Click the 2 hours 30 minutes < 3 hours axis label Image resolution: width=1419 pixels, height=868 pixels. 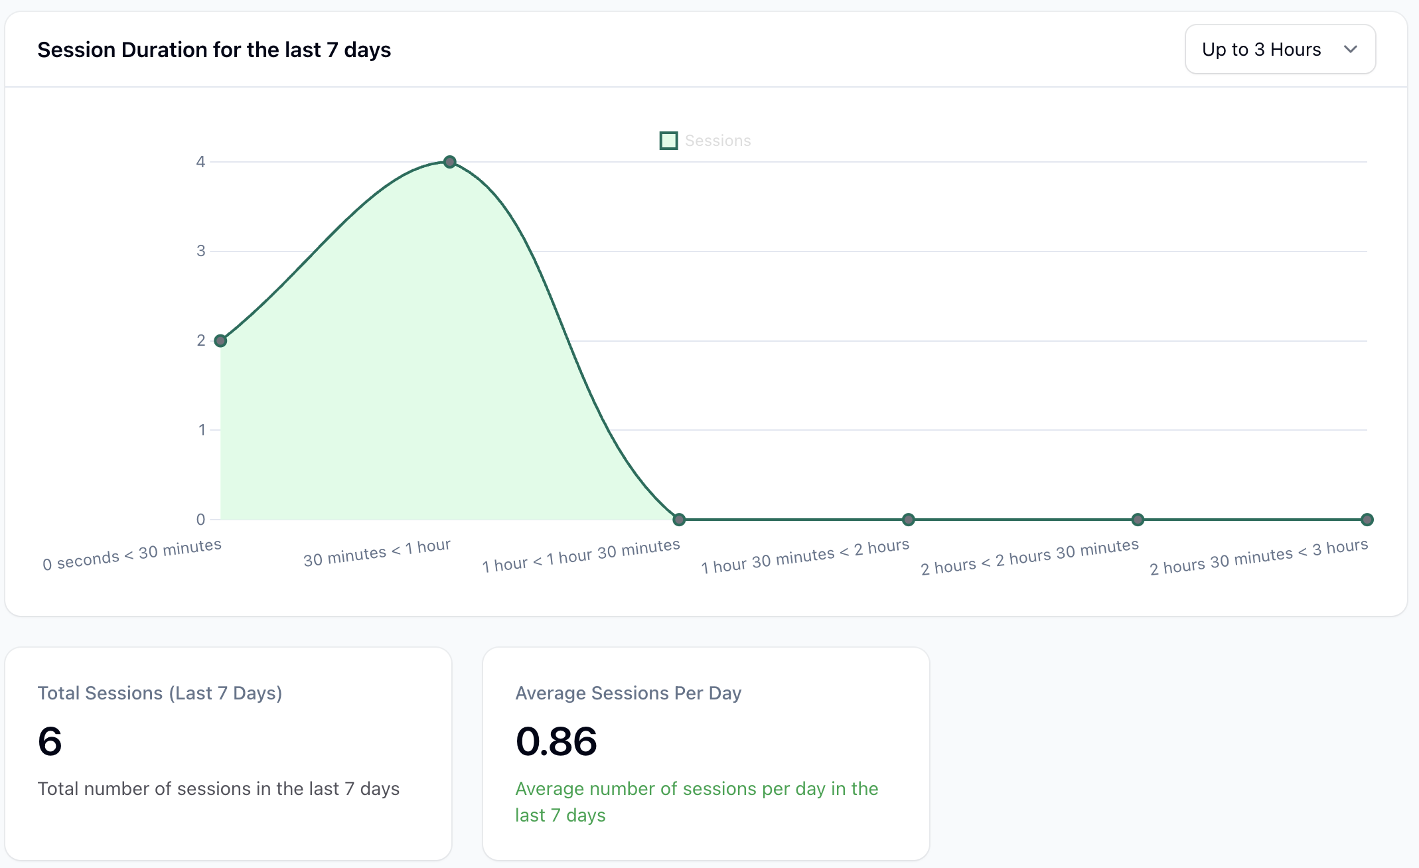click(x=1258, y=557)
